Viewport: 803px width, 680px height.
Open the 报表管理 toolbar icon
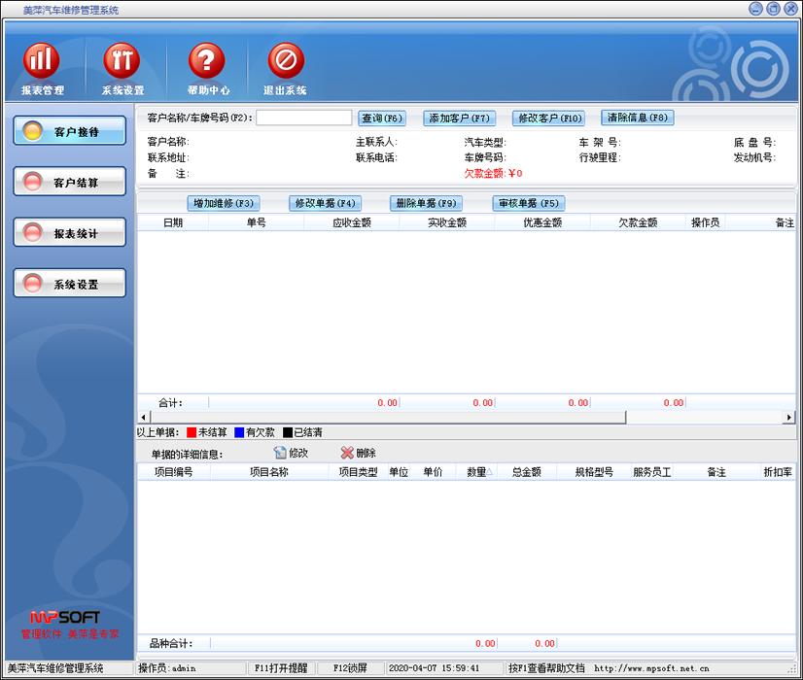click(x=42, y=69)
